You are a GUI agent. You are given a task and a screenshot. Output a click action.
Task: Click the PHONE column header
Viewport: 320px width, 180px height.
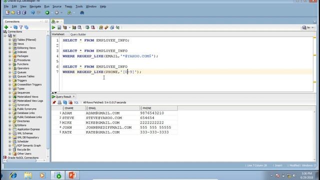(158, 108)
